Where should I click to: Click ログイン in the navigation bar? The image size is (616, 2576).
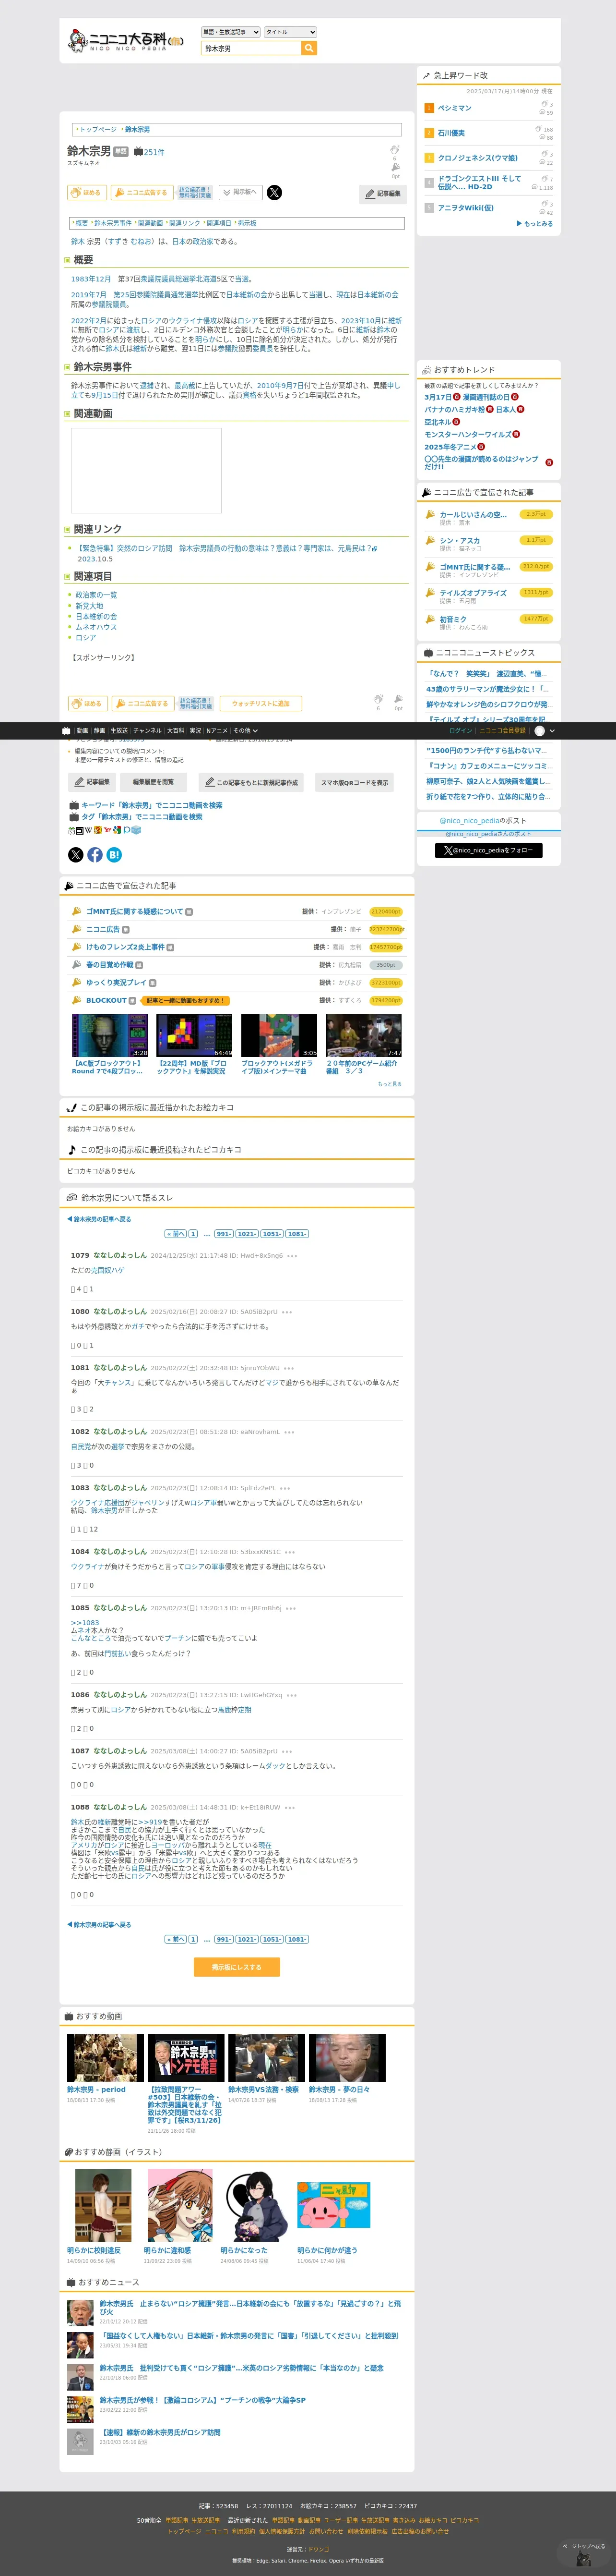(460, 731)
